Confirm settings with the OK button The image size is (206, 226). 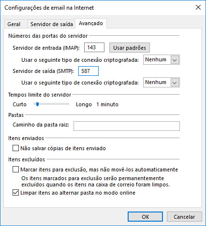click(145, 217)
